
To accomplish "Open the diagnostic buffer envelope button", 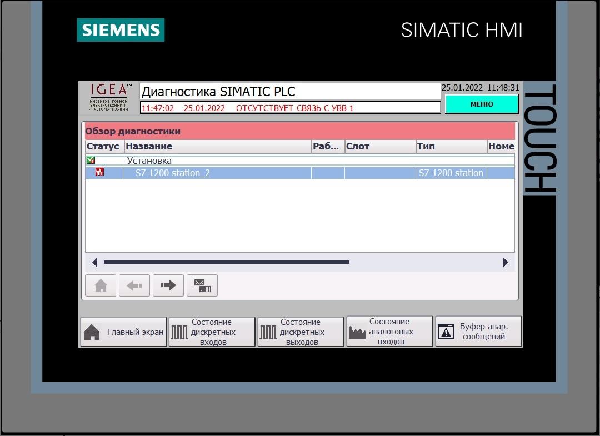I will (202, 285).
